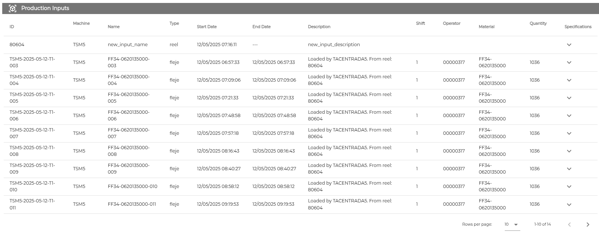Image resolution: width=599 pixels, height=236 pixels.
Task: Click the Operator column header
Action: coord(452,23)
